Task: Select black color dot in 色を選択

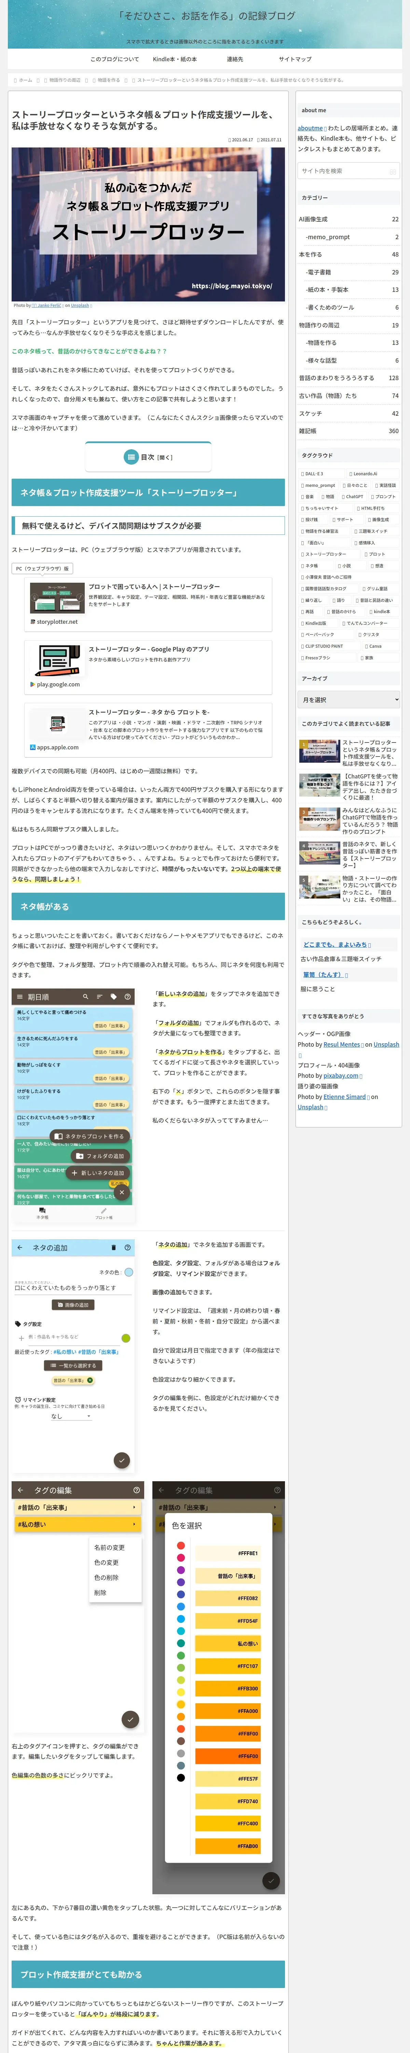Action: tap(181, 1777)
